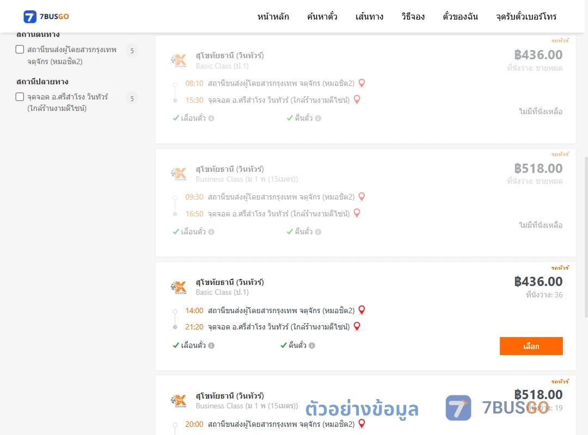Viewport: 588px width, 435px height.
Task: Open map pin for 09:30 departure station
Action: coord(362,197)
